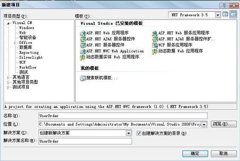Switch to small icons view

click(x=233, y=14)
